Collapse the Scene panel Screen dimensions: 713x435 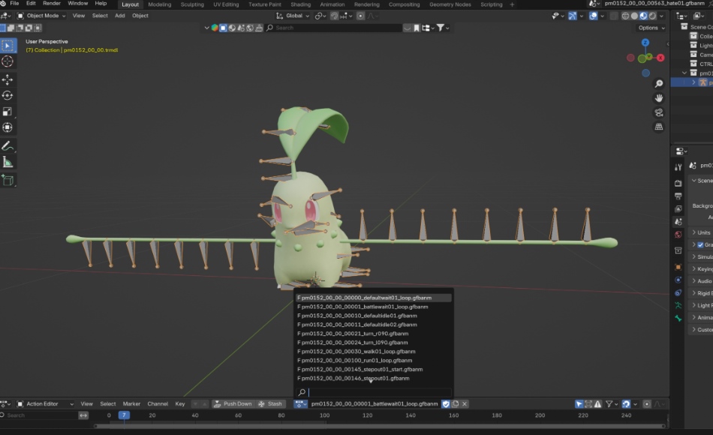click(701, 181)
